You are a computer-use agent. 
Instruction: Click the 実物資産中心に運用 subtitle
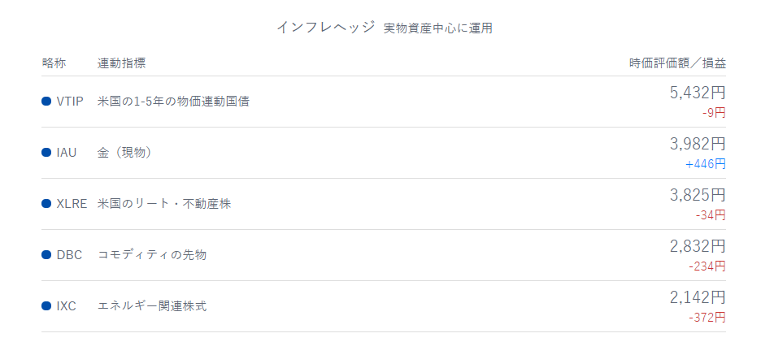tap(437, 28)
